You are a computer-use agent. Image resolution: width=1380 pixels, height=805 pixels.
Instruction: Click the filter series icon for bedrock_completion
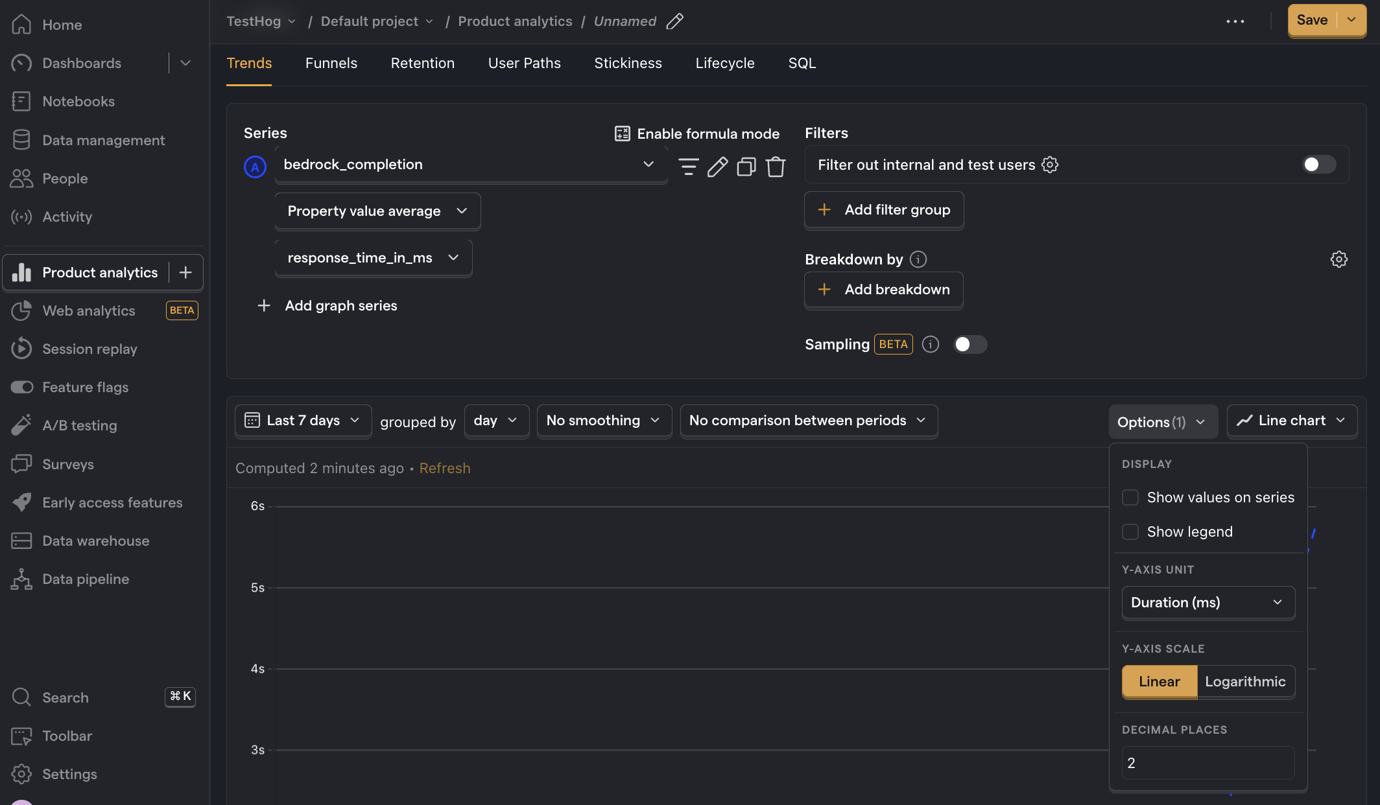(688, 167)
